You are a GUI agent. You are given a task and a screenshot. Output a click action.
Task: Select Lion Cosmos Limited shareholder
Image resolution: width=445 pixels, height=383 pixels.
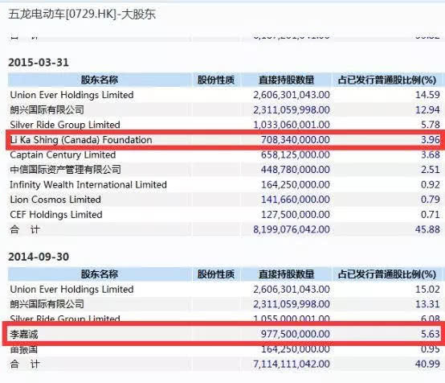click(x=55, y=200)
